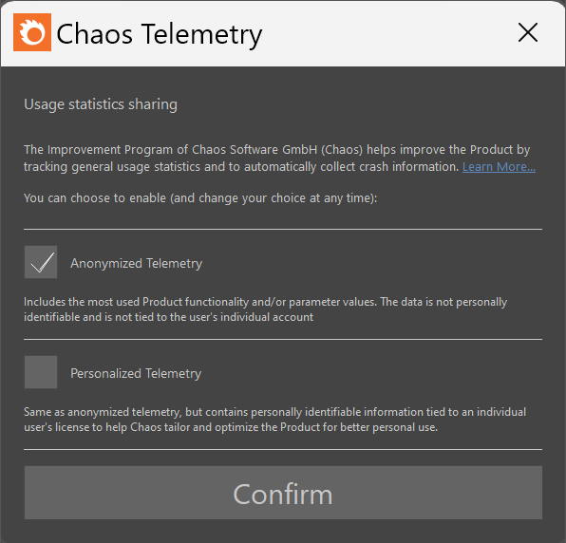Click the Chaos Telemetry window title
The height and width of the screenshot is (543, 566).
[160, 34]
